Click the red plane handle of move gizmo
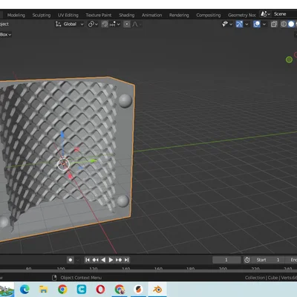 (76, 149)
